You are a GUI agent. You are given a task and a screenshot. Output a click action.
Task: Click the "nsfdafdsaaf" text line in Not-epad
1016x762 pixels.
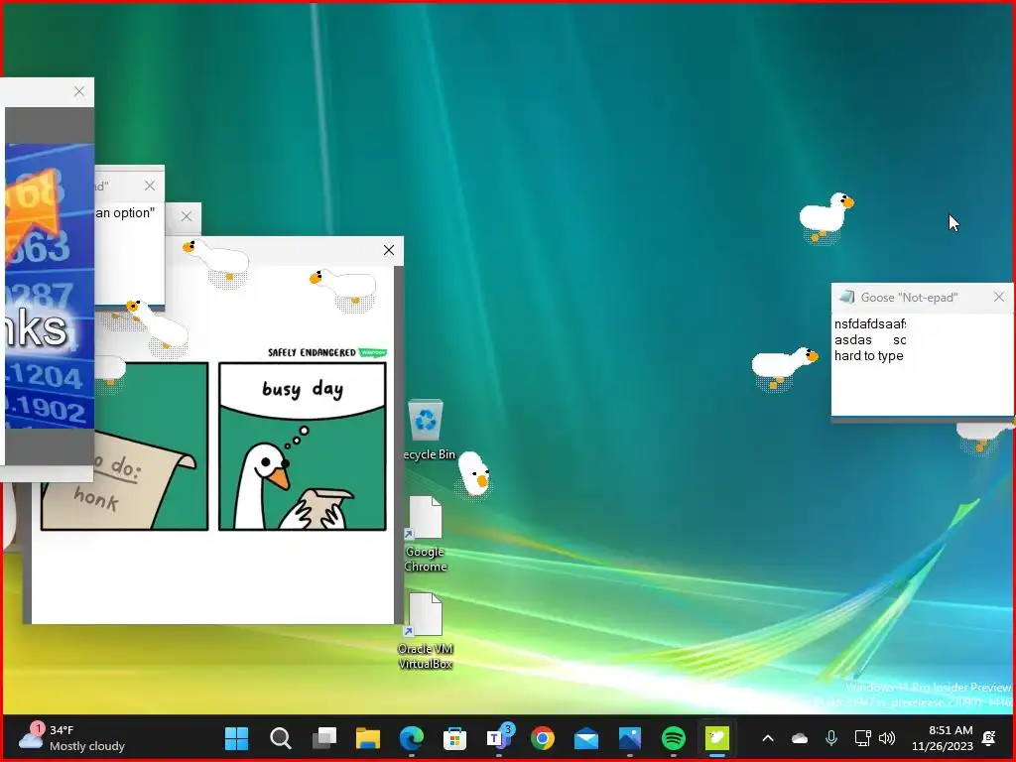tap(869, 324)
